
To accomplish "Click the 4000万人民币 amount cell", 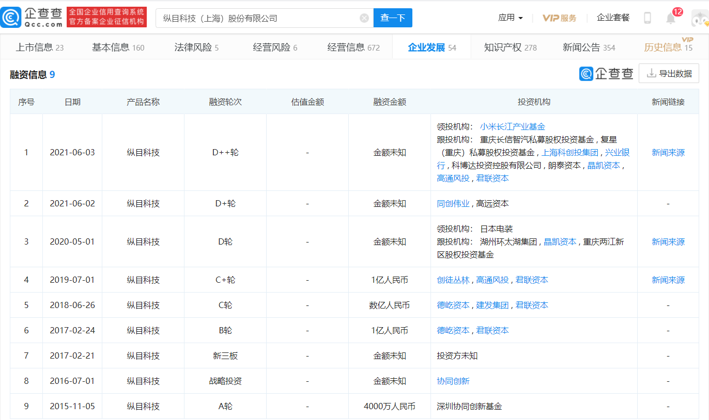I will pyautogui.click(x=390, y=406).
